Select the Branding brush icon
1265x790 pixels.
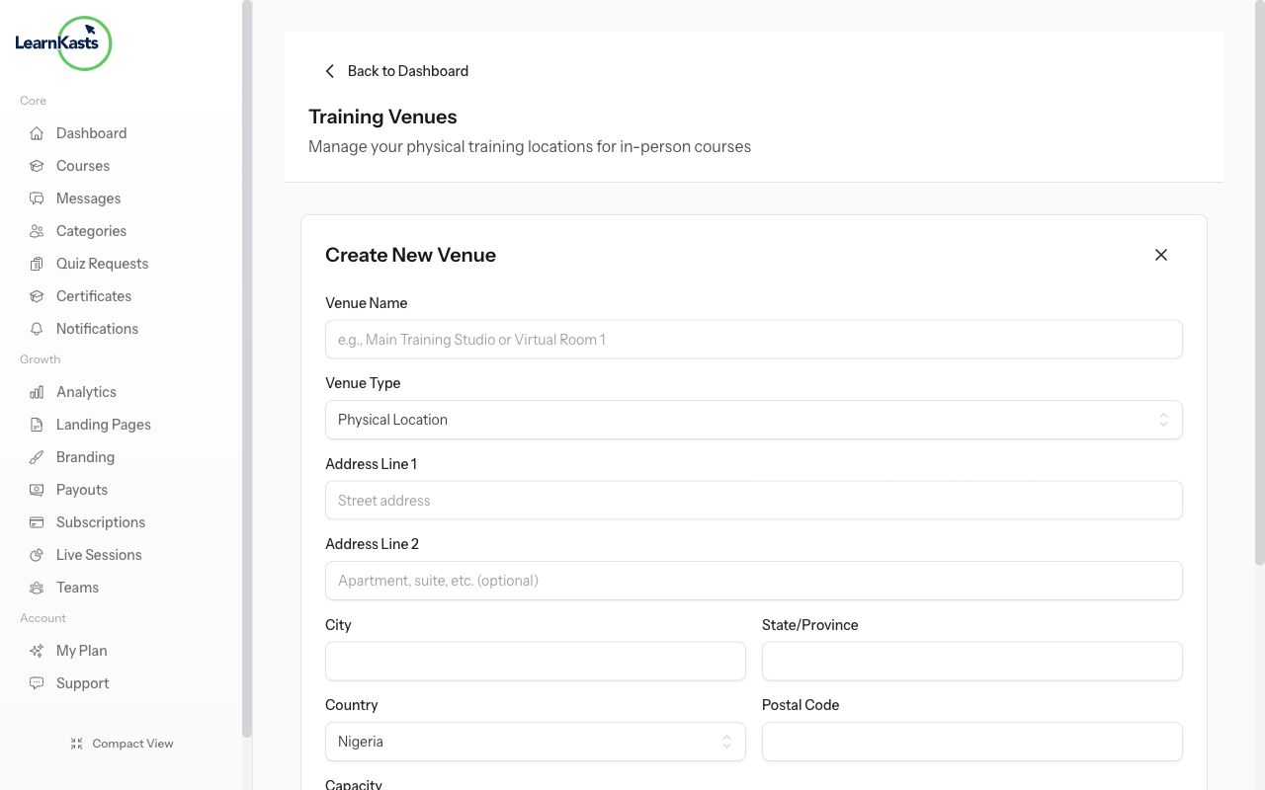[x=37, y=456]
